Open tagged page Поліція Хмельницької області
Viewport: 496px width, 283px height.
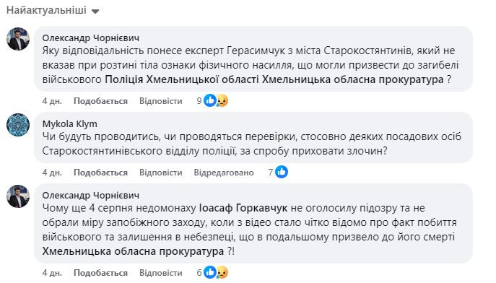pyautogui.click(x=182, y=79)
